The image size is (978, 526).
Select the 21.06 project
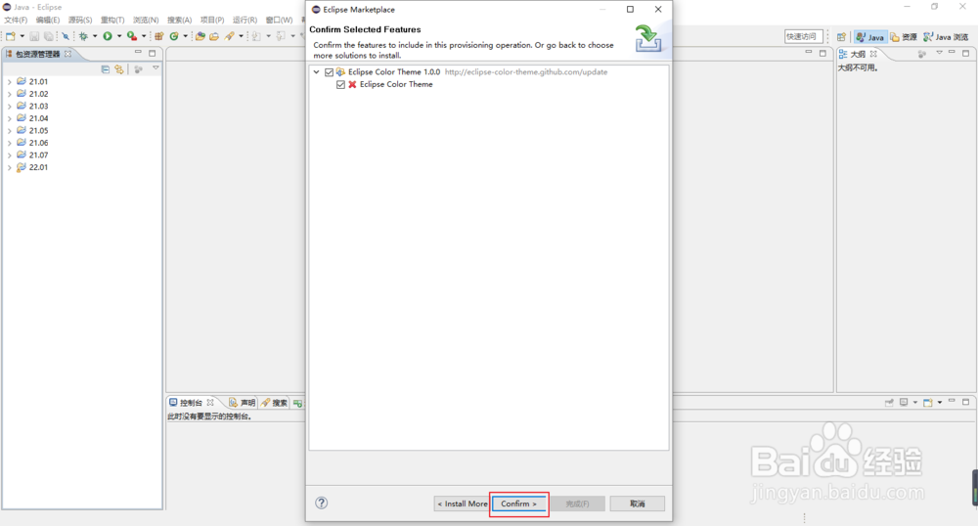point(38,143)
